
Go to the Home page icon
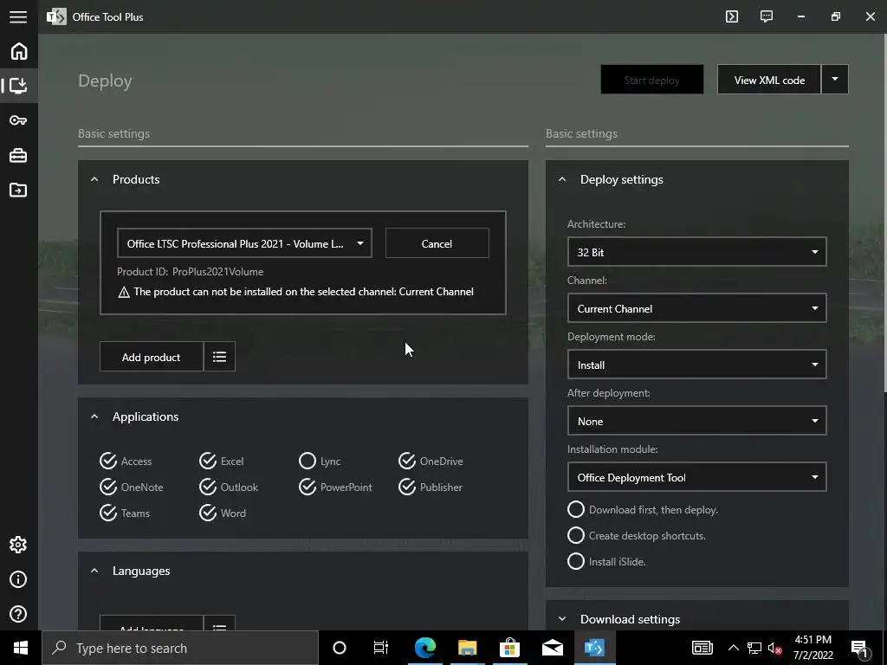(x=19, y=51)
